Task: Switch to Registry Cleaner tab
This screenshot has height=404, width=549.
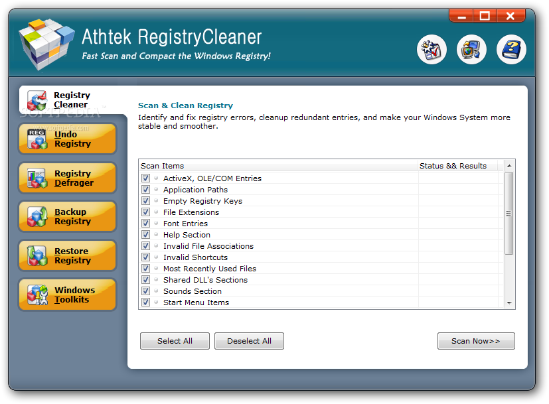Action: (x=72, y=100)
